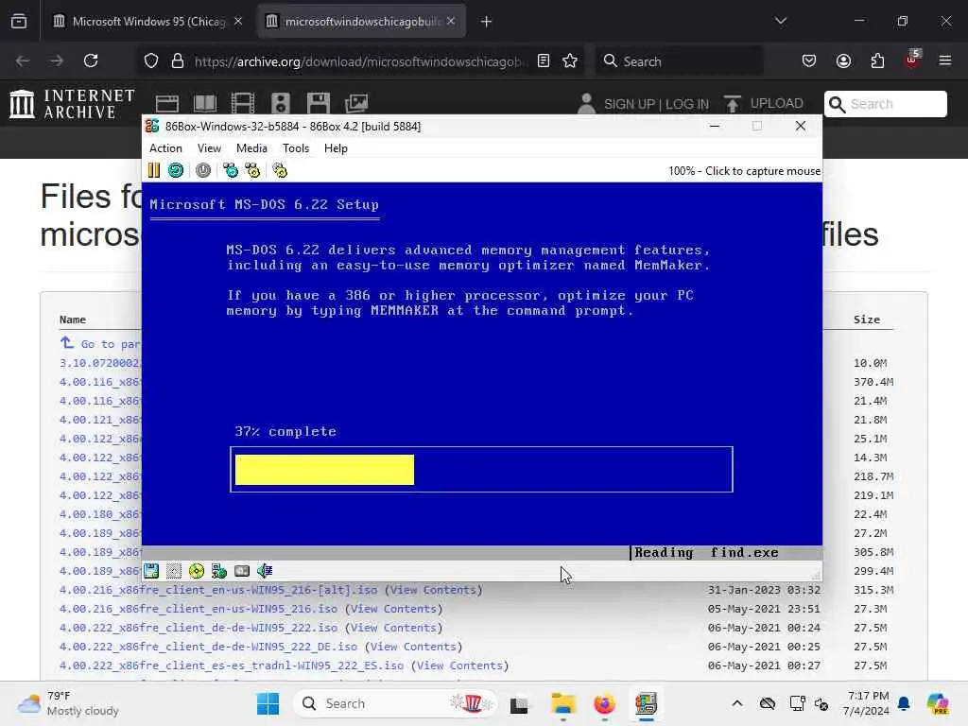Open the Action menu in 86Box
This screenshot has height=726, width=968.
tap(165, 148)
